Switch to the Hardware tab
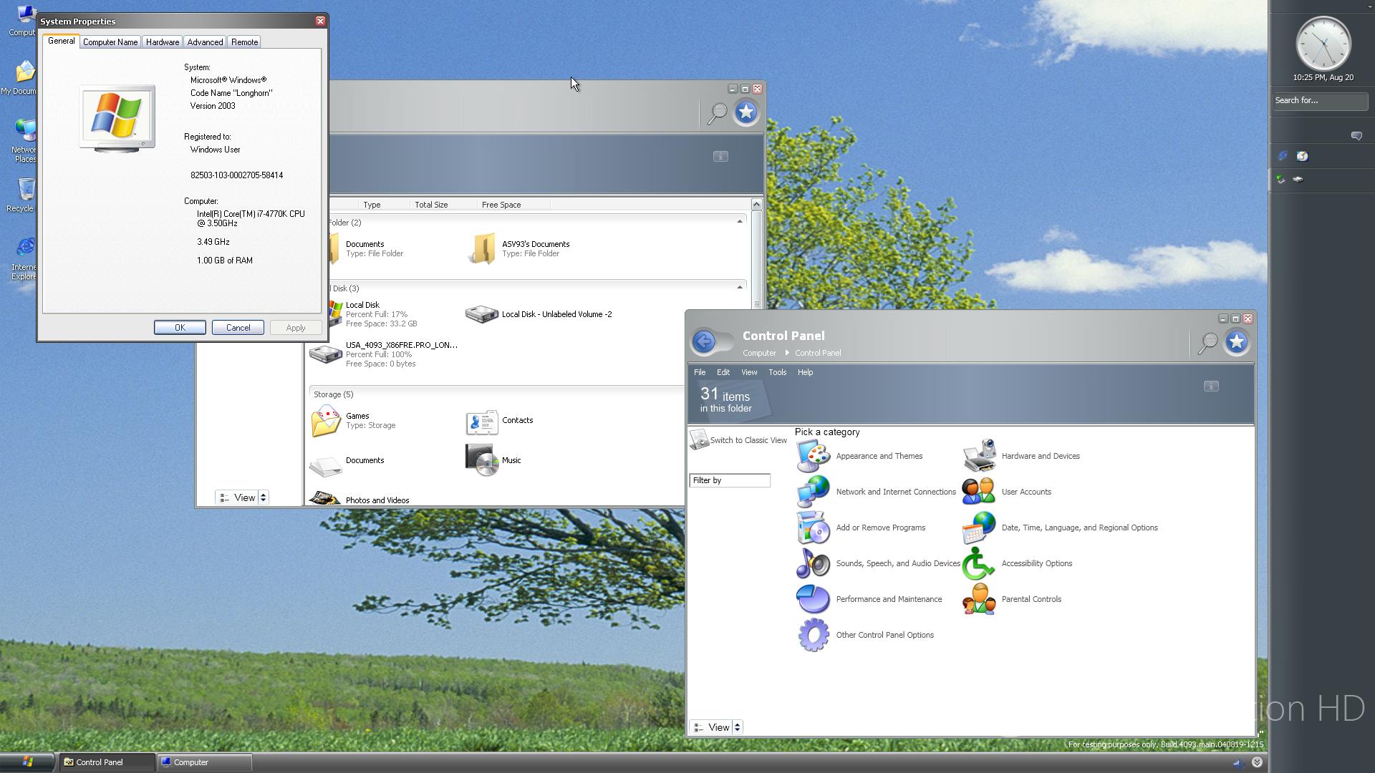Screen dimensions: 1375x773 pyautogui.click(x=163, y=42)
